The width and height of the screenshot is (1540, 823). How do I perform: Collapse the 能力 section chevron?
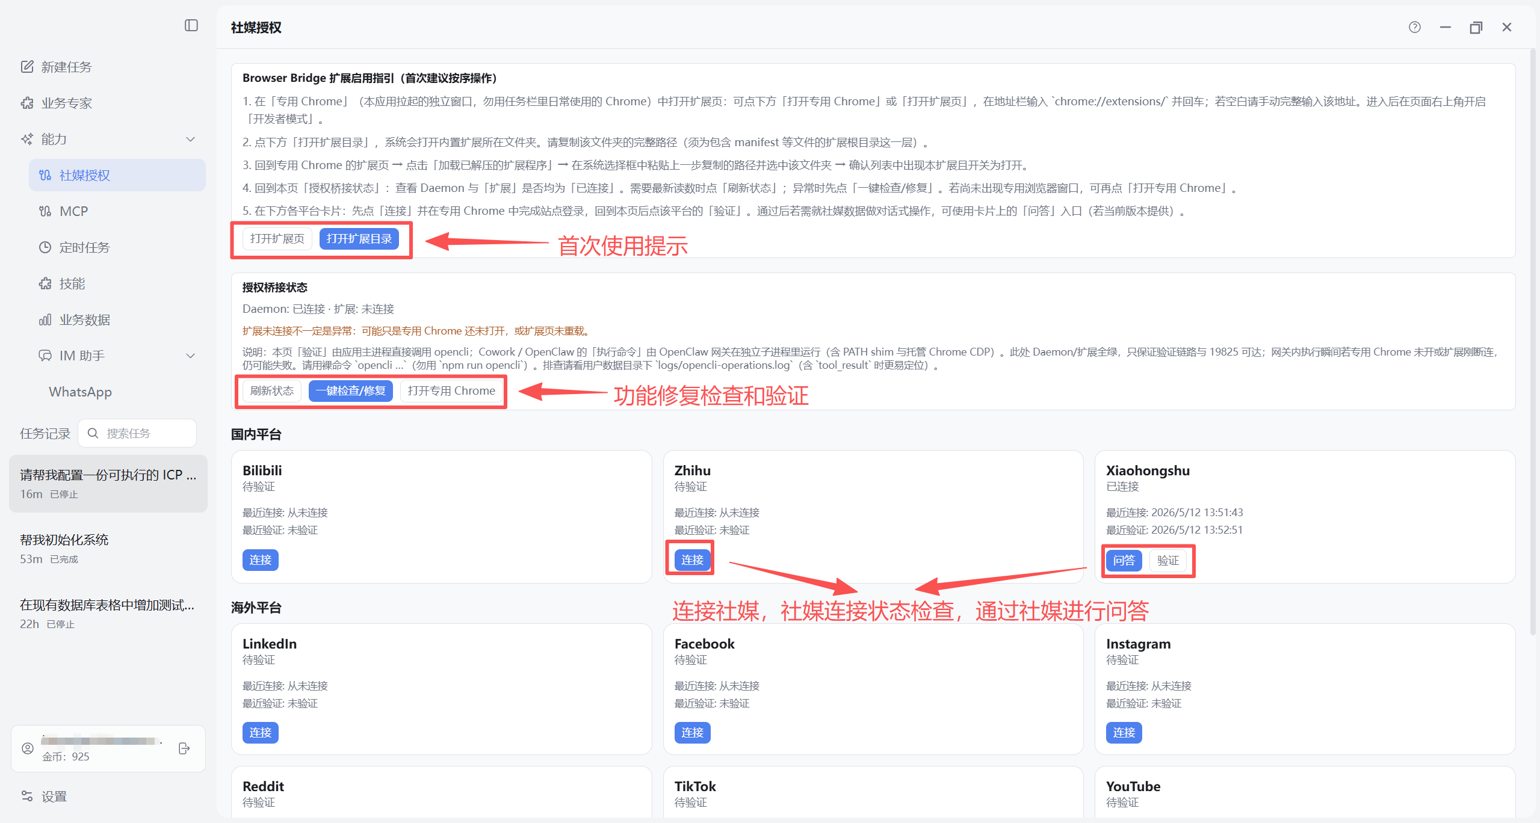(191, 139)
